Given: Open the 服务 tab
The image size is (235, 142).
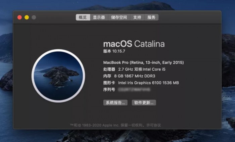Looking at the screenshot, I should 151,17.
